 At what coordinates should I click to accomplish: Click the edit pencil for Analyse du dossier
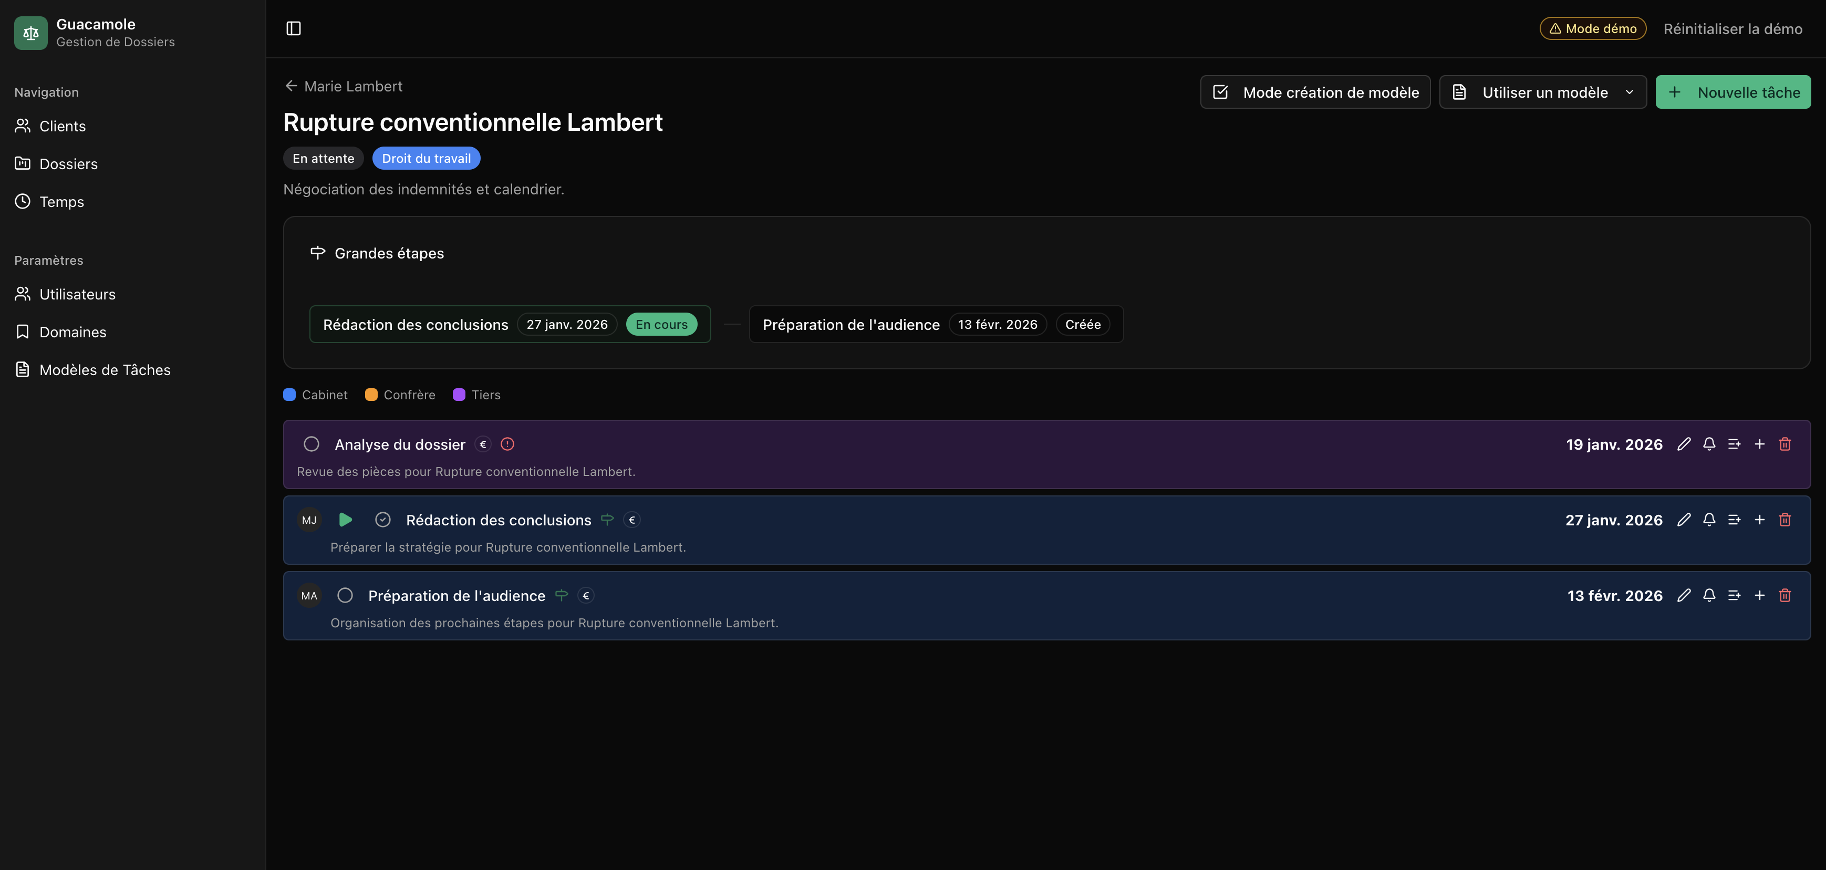(x=1684, y=444)
